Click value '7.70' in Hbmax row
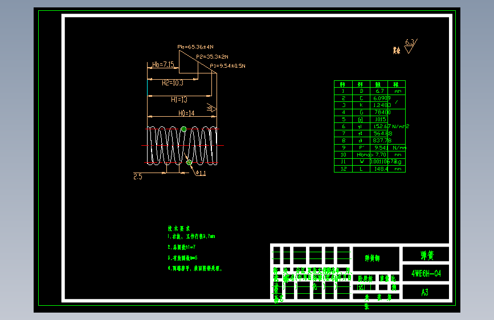 tap(381, 155)
